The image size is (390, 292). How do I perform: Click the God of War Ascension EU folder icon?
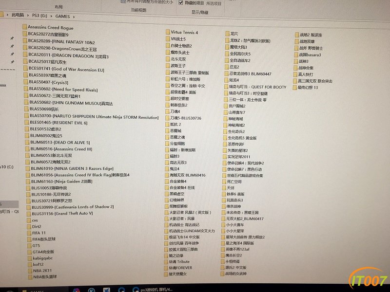[x=25, y=68]
